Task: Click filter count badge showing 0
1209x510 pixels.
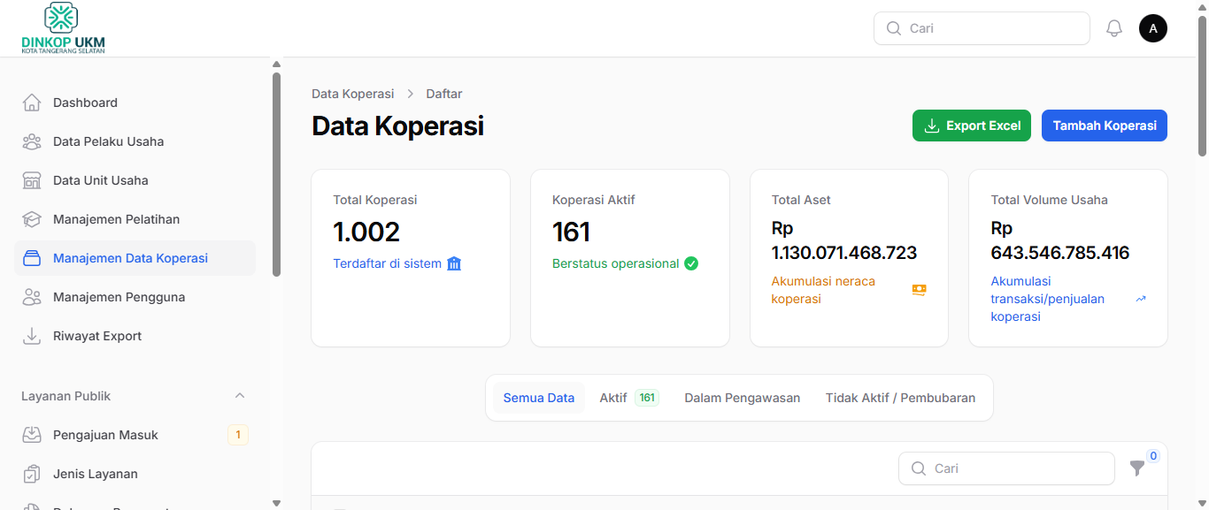Action: coord(1153,456)
